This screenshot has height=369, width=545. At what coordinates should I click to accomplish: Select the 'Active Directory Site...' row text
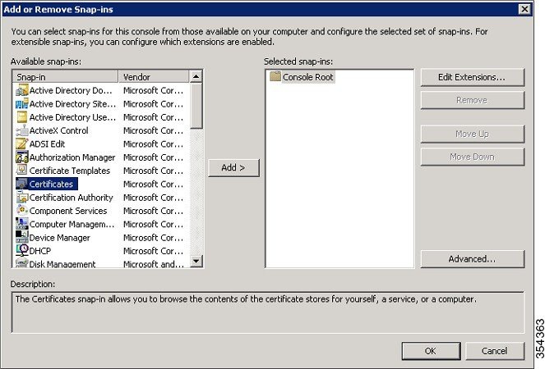click(72, 104)
